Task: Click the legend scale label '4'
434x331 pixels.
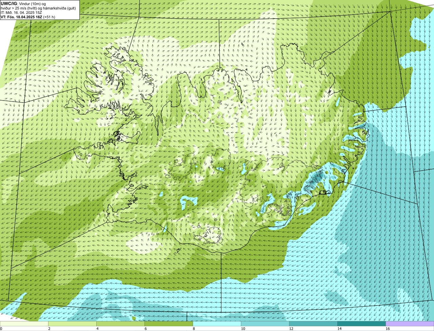Action: tap(97, 329)
